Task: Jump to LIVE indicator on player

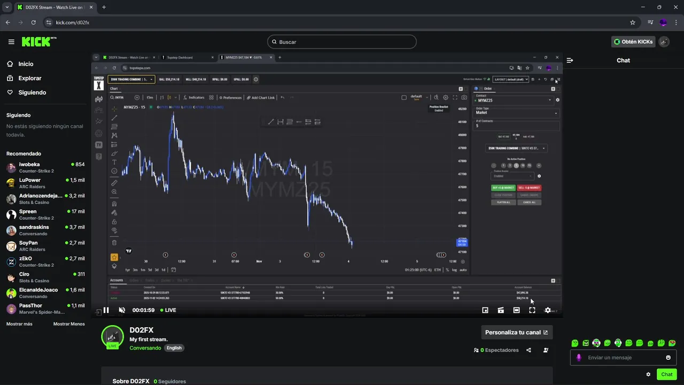Action: coord(168,310)
